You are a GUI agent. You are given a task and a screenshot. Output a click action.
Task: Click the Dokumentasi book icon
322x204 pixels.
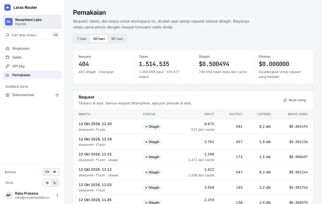click(x=8, y=95)
